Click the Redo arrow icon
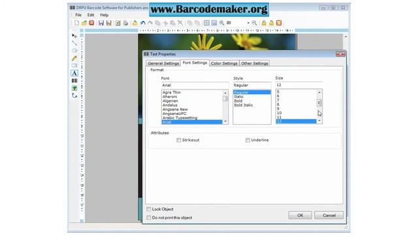Viewport: 418px width, 235px height. [150, 23]
